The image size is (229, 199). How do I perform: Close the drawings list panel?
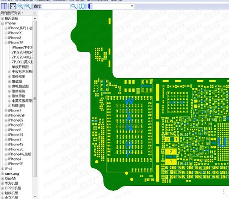[x=34, y=13]
